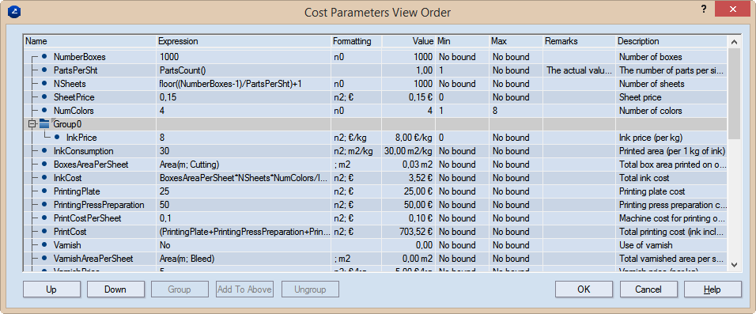Click the bullet icon beside NumberBoxes
756x314 pixels.
[44, 56]
